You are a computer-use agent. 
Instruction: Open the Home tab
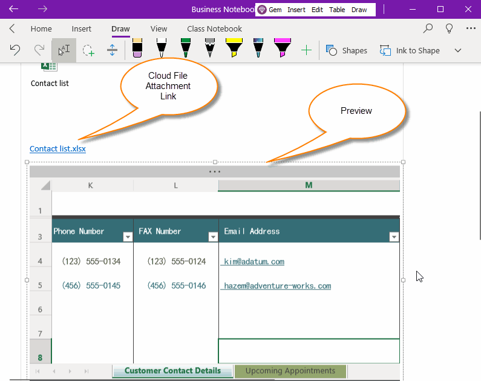(x=41, y=29)
